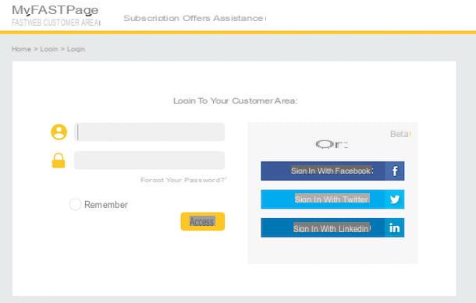Click the Twitter bird logo icon

click(x=395, y=199)
